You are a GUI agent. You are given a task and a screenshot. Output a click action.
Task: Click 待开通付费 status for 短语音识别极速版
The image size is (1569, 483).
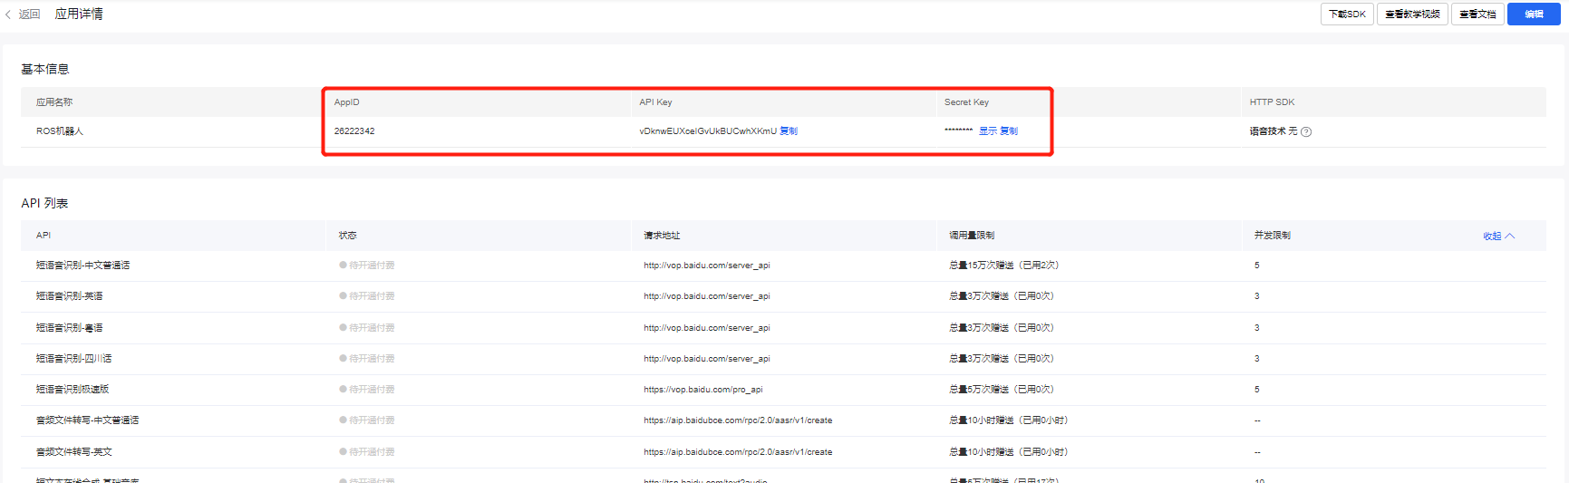[x=371, y=390]
